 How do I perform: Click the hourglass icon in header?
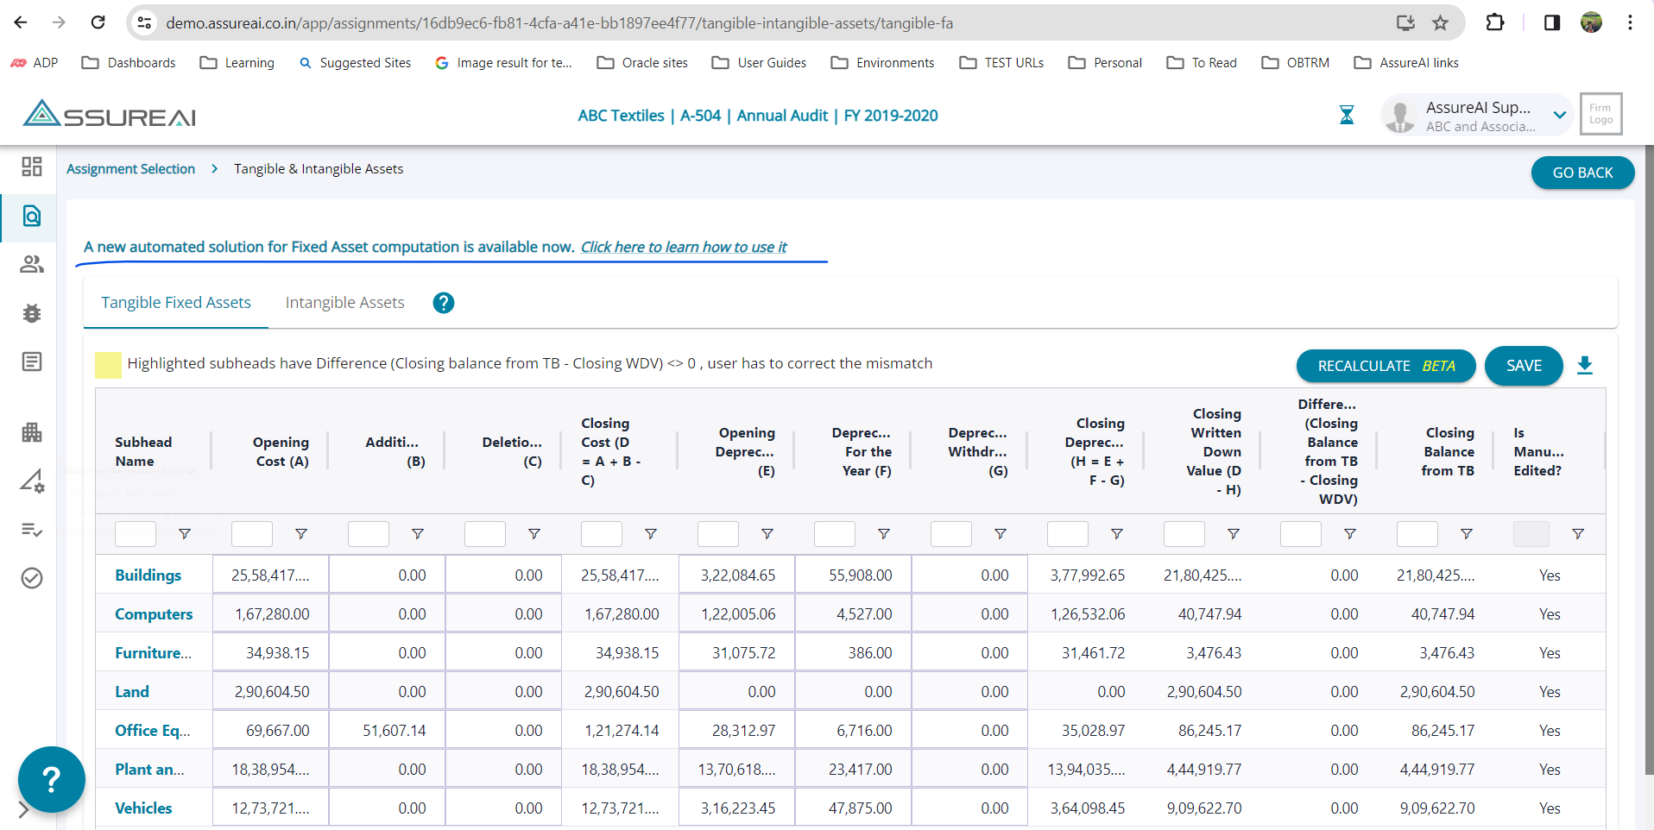point(1346,115)
